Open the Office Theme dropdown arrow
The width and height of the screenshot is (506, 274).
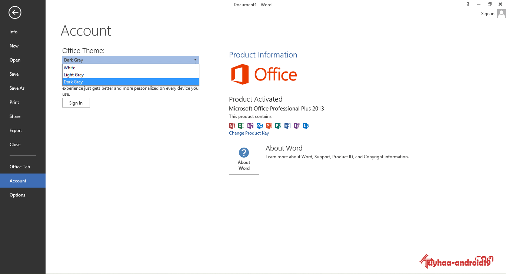pos(195,60)
